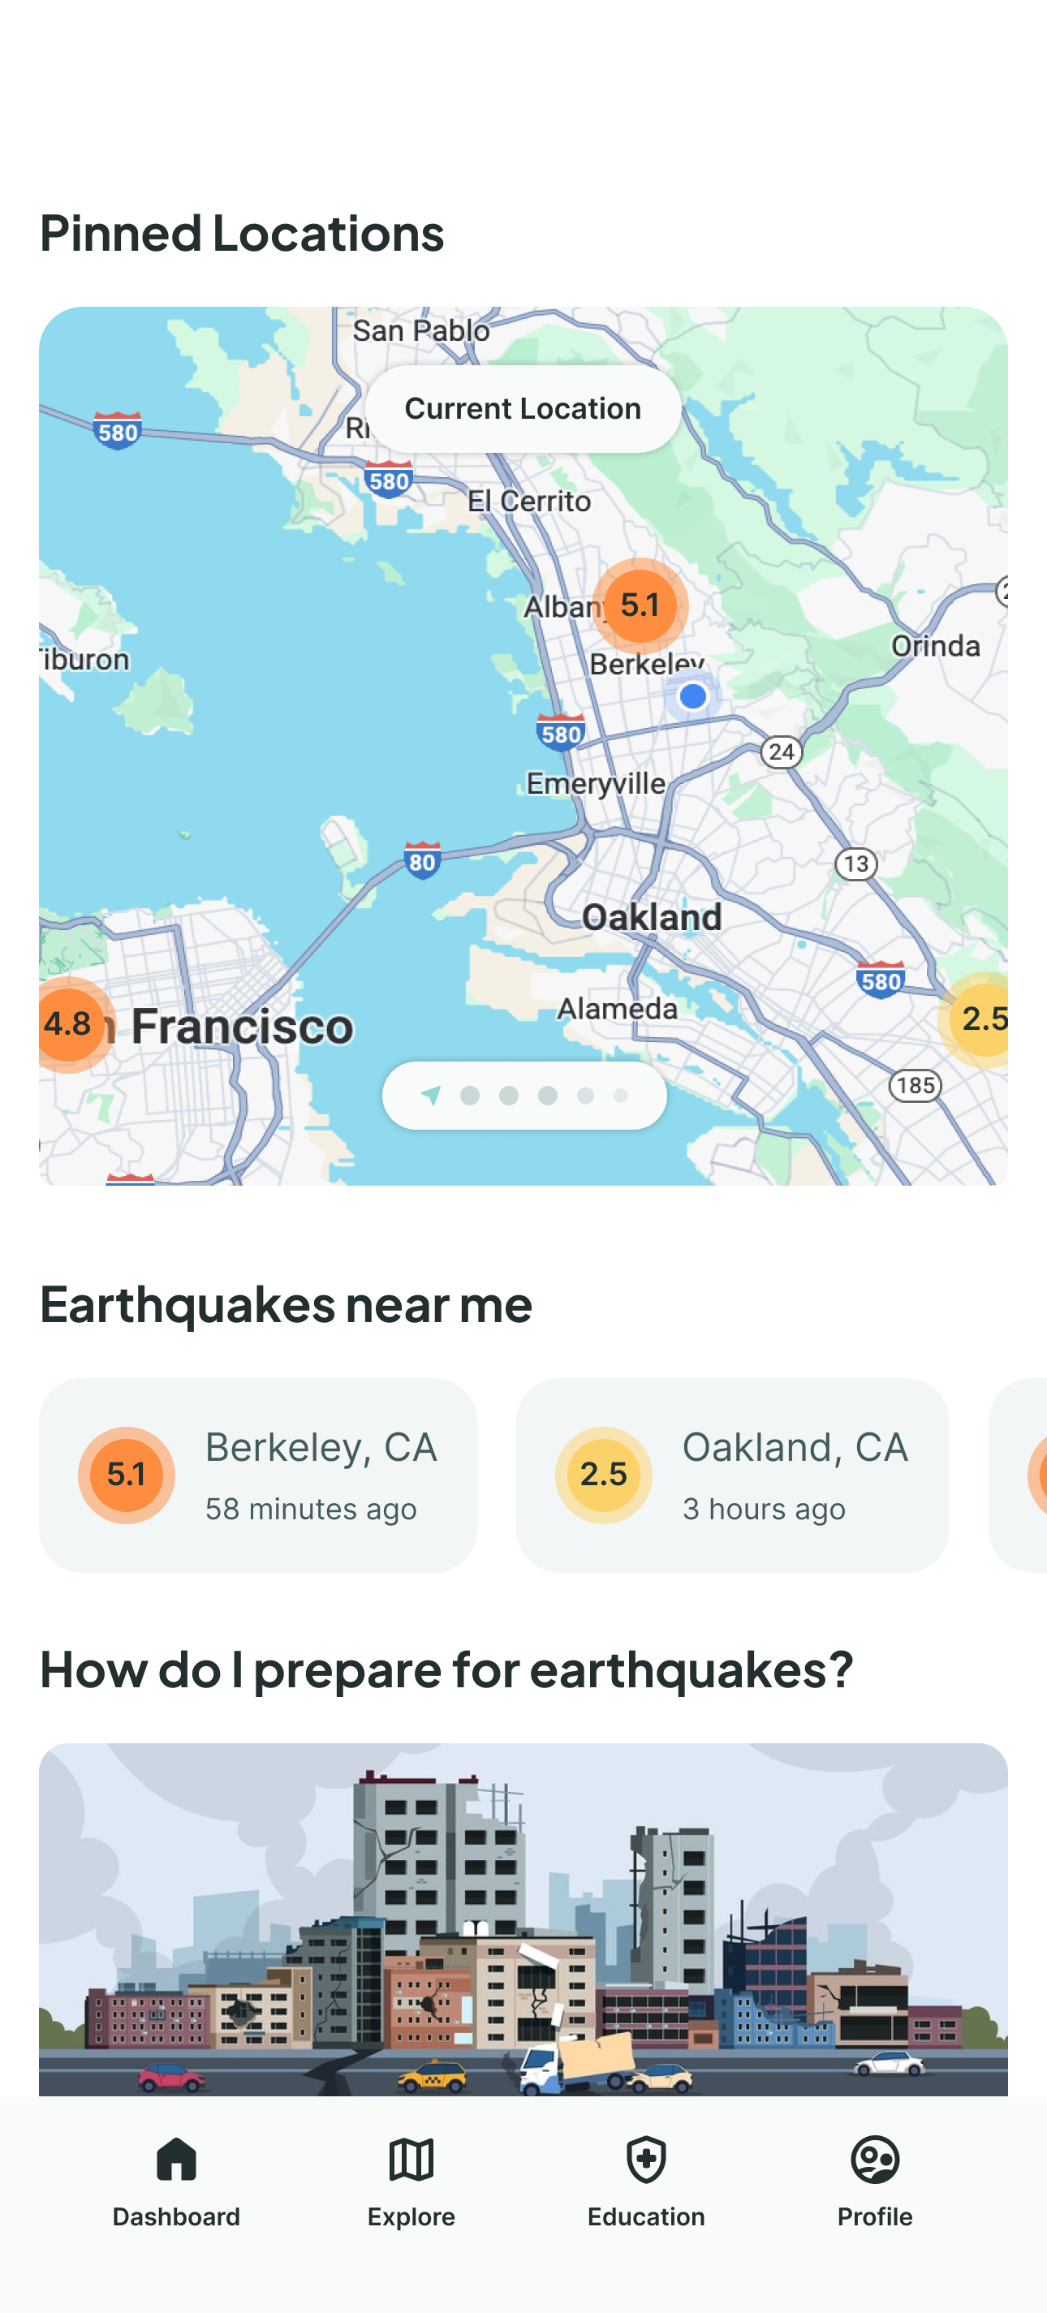Open the Explore map icon
The height and width of the screenshot is (2313, 1047).
click(411, 2160)
